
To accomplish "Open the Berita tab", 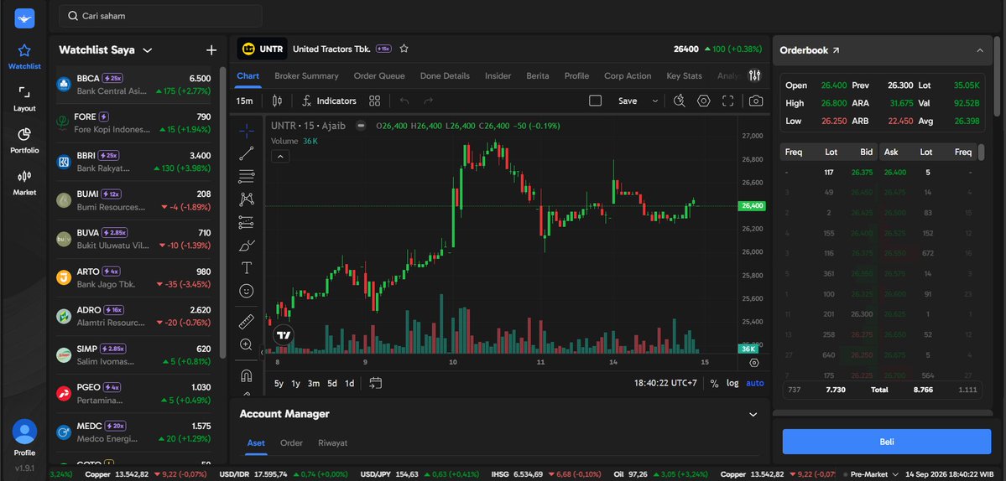I will (538, 75).
